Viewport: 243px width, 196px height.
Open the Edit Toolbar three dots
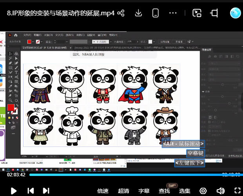click(x=13, y=134)
